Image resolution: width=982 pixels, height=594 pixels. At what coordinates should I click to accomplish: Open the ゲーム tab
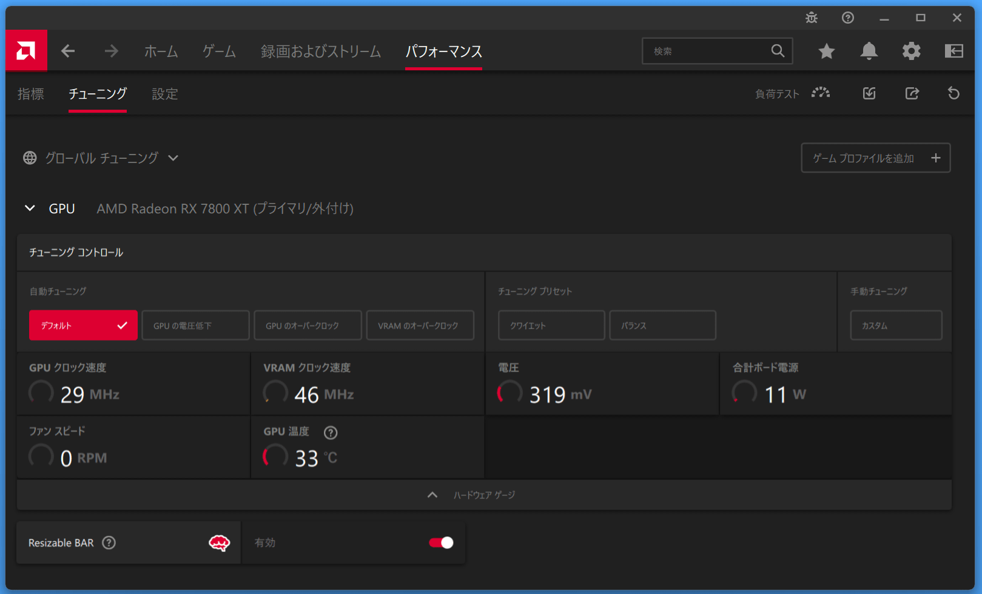[219, 51]
